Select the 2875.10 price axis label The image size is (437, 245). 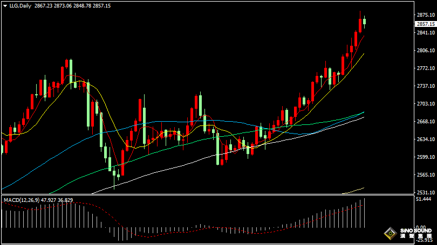pyautogui.click(x=426, y=15)
